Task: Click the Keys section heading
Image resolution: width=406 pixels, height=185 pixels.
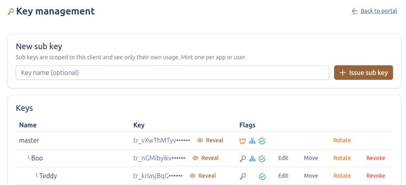Action: (x=24, y=108)
